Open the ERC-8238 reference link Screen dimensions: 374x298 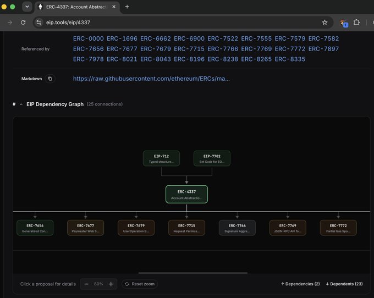(x=223, y=59)
